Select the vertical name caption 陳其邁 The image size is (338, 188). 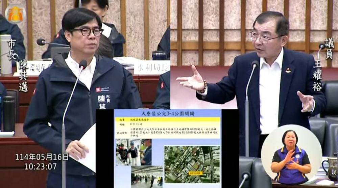point(23,76)
